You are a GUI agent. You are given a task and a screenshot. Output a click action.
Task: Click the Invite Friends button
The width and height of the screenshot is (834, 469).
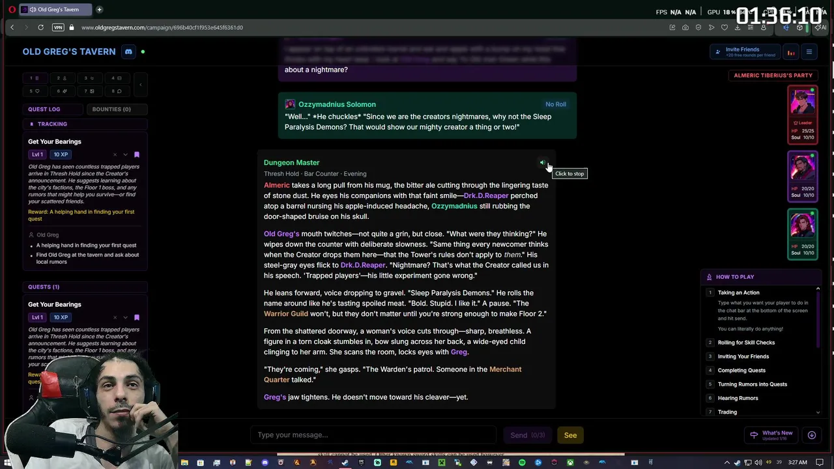point(745,52)
